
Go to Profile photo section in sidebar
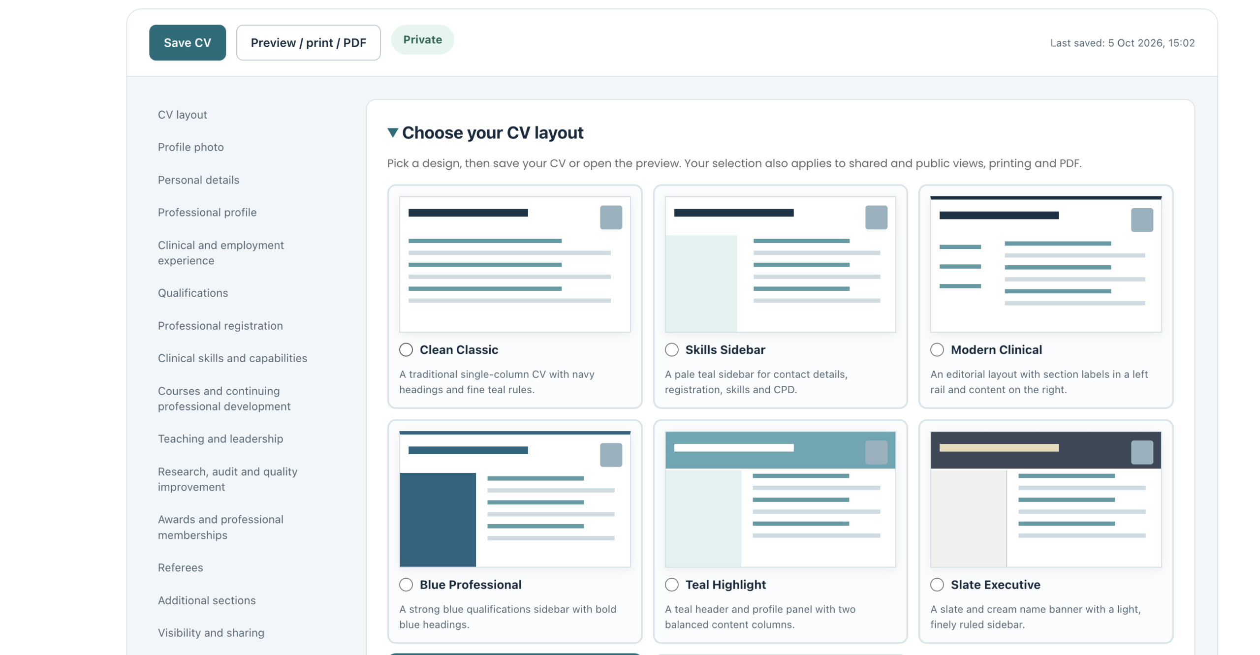coord(190,147)
